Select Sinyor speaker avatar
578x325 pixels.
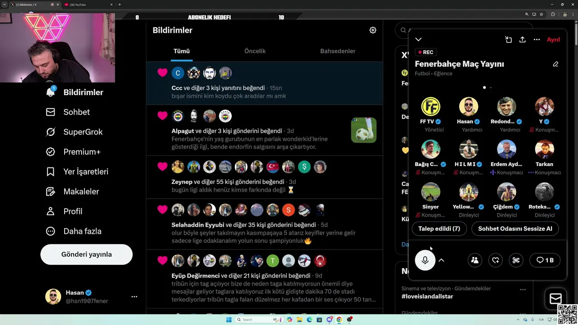430,192
